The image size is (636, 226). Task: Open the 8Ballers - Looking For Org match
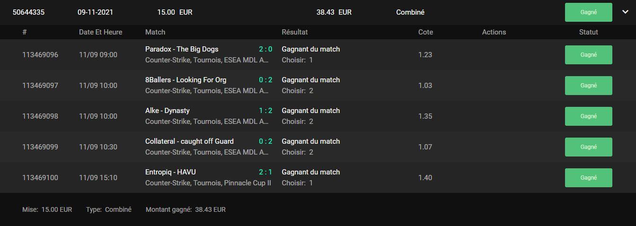tap(185, 80)
